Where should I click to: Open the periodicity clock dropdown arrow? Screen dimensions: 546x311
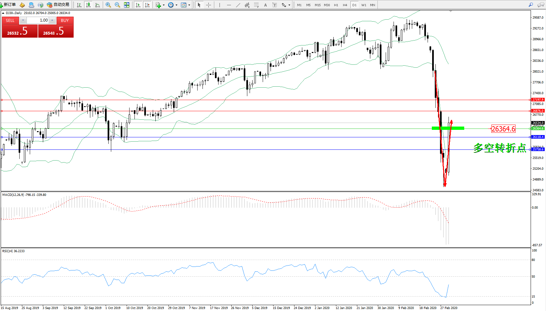(176, 5)
